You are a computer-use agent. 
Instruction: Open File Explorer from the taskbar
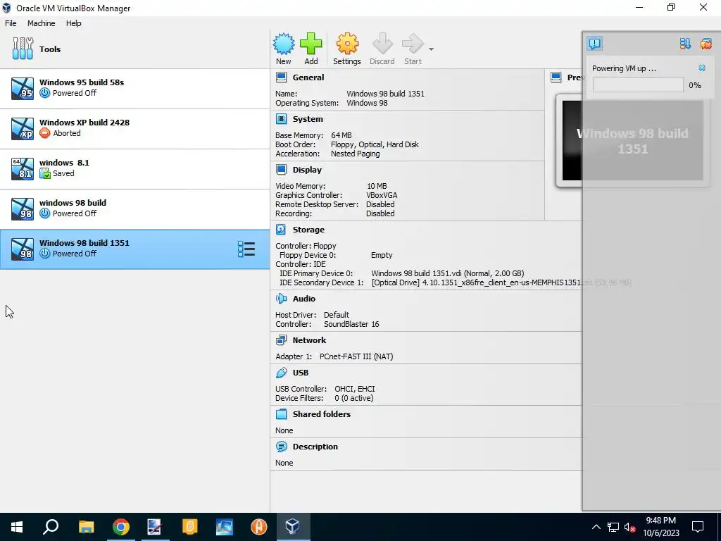coord(86,527)
